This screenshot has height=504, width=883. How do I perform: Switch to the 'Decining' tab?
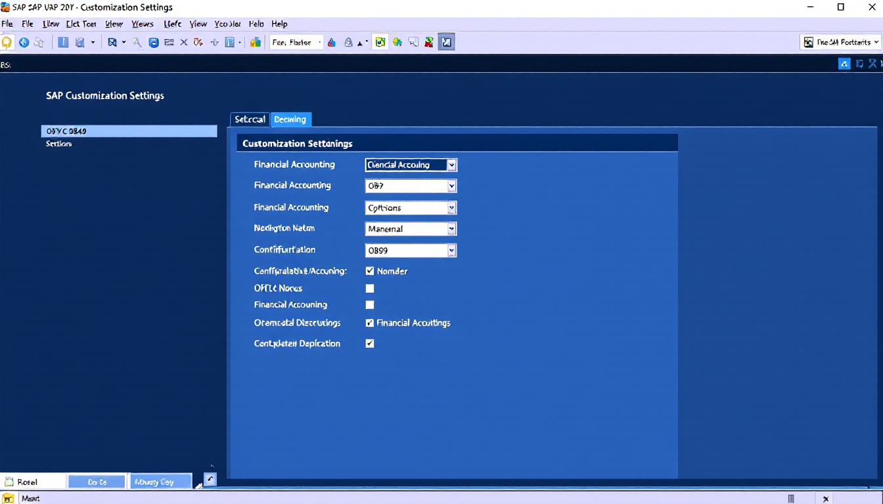click(x=290, y=119)
